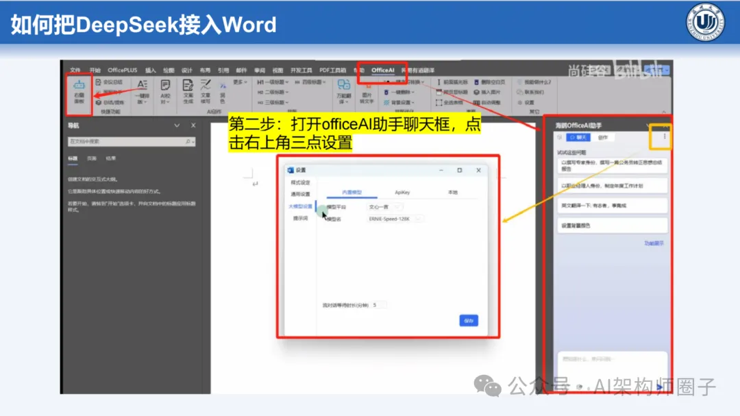The height and width of the screenshot is (416, 740).
Task: Expand the 背景设置 dropdown
Action: 399,103
